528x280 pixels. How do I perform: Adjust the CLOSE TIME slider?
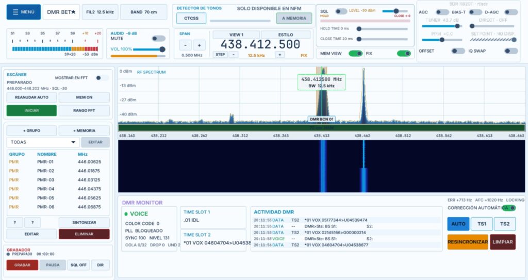pyautogui.click(x=383, y=39)
